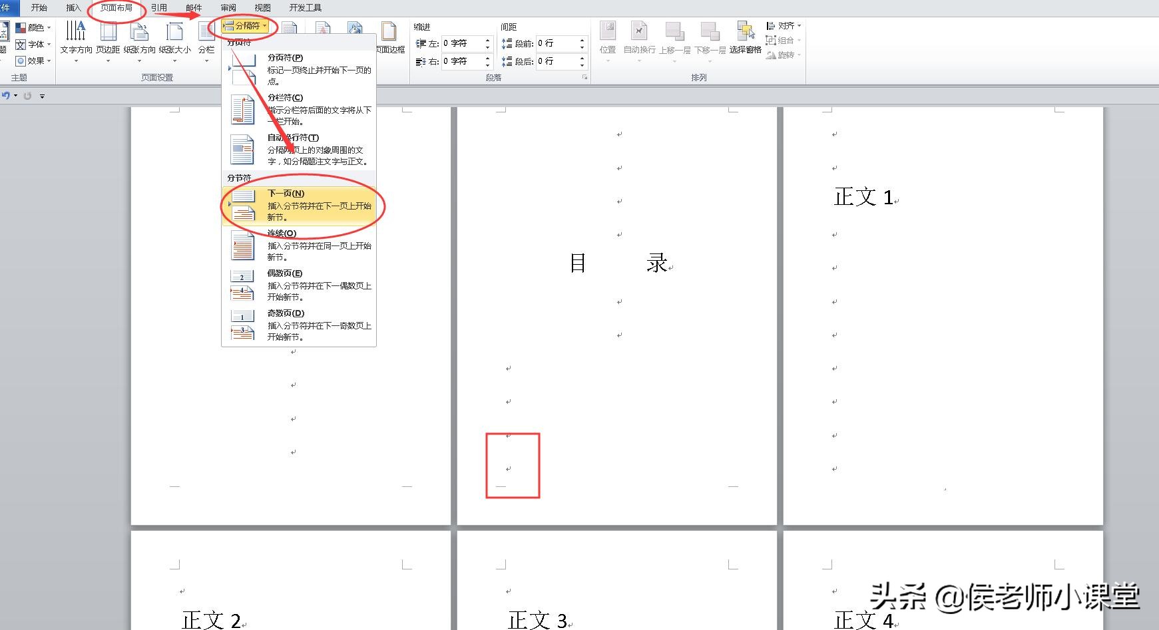Switch to the 开发工具 (Developer) tab

point(306,8)
